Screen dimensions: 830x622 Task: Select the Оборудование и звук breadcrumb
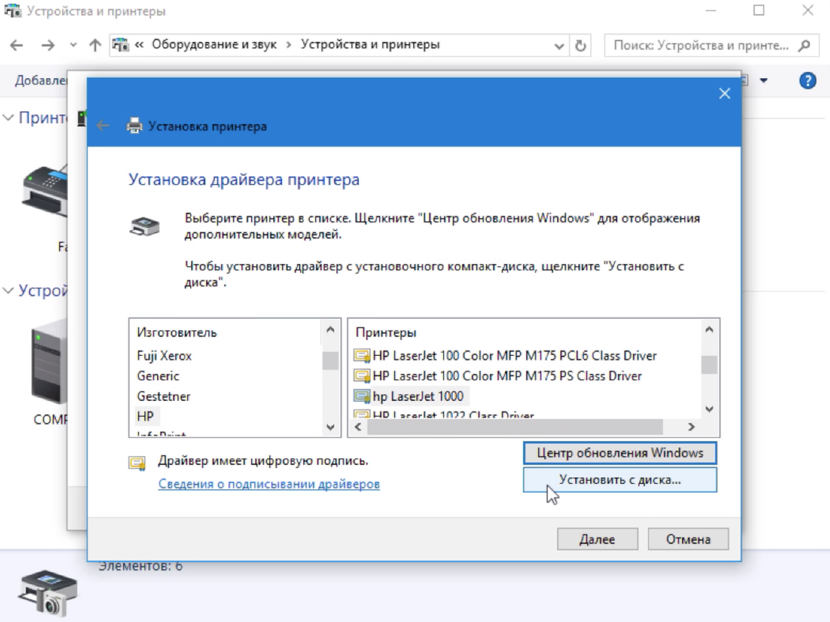point(214,44)
